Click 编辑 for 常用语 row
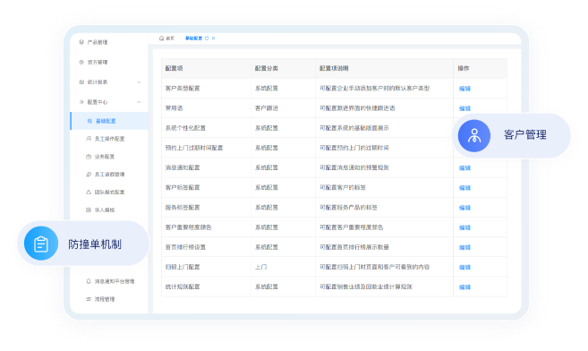The width and height of the screenshot is (588, 351). point(464,108)
